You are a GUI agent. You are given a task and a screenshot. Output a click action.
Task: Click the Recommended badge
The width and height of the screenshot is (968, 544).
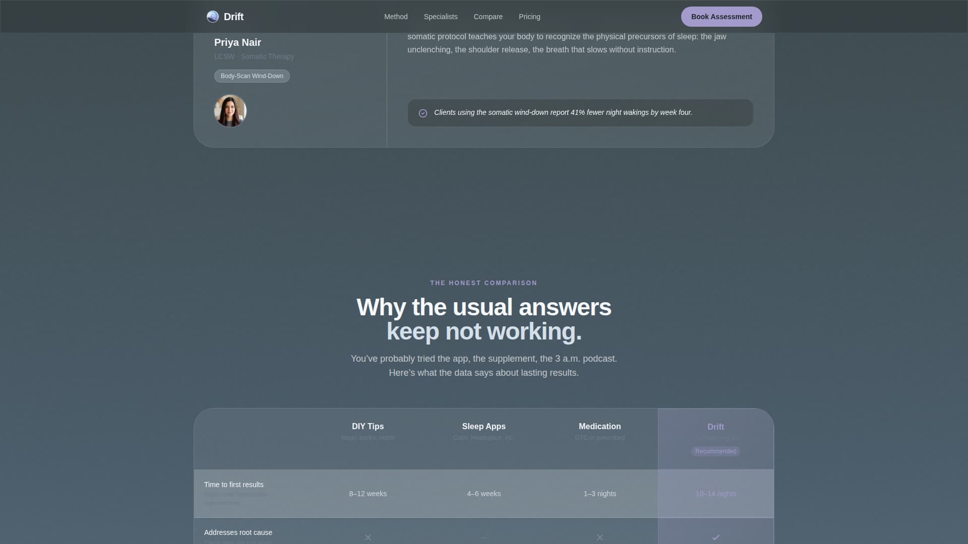pos(716,451)
